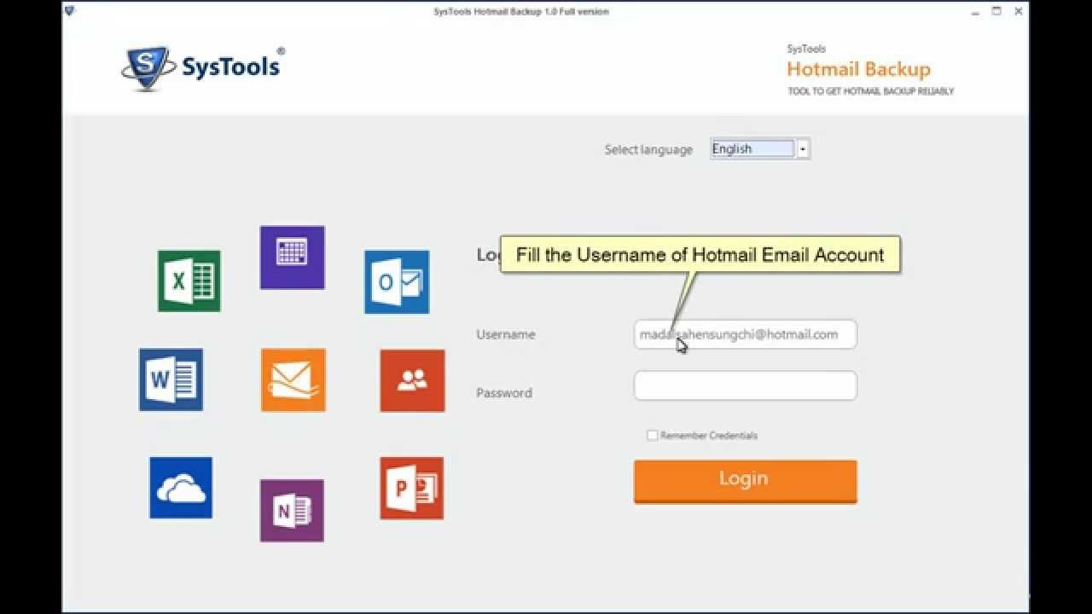
Task: Focus the Username input field
Action: tap(745, 334)
